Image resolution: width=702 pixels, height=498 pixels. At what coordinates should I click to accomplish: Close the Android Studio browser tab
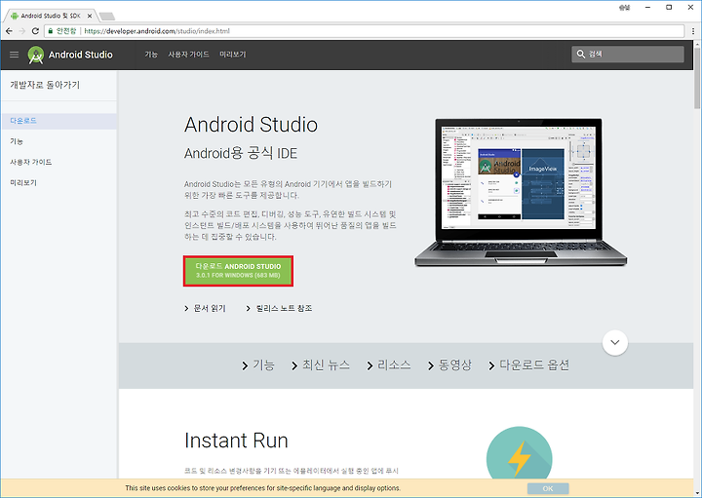click(x=90, y=16)
